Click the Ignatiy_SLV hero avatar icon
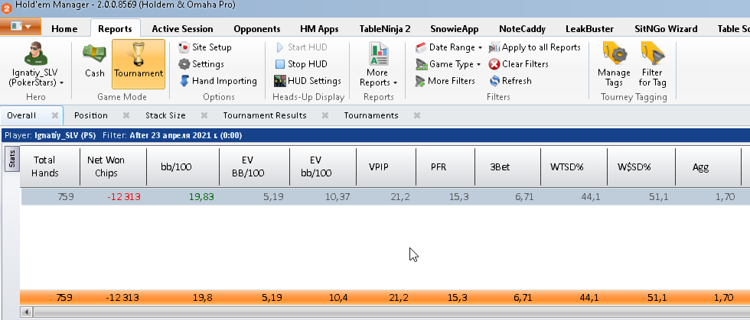 36,53
